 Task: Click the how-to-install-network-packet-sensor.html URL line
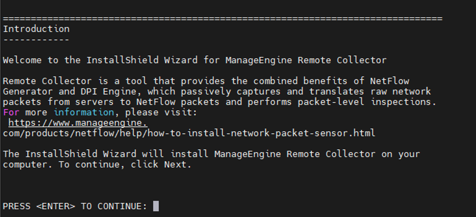[x=189, y=133]
